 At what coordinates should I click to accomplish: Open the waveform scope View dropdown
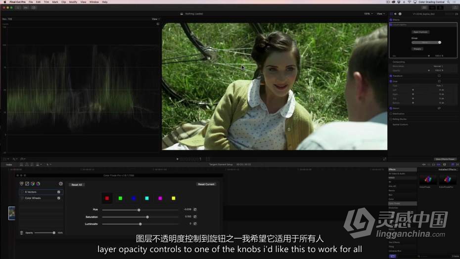pos(155,19)
